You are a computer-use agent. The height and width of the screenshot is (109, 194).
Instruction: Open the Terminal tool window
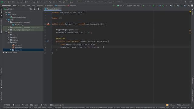[x=16, y=105]
